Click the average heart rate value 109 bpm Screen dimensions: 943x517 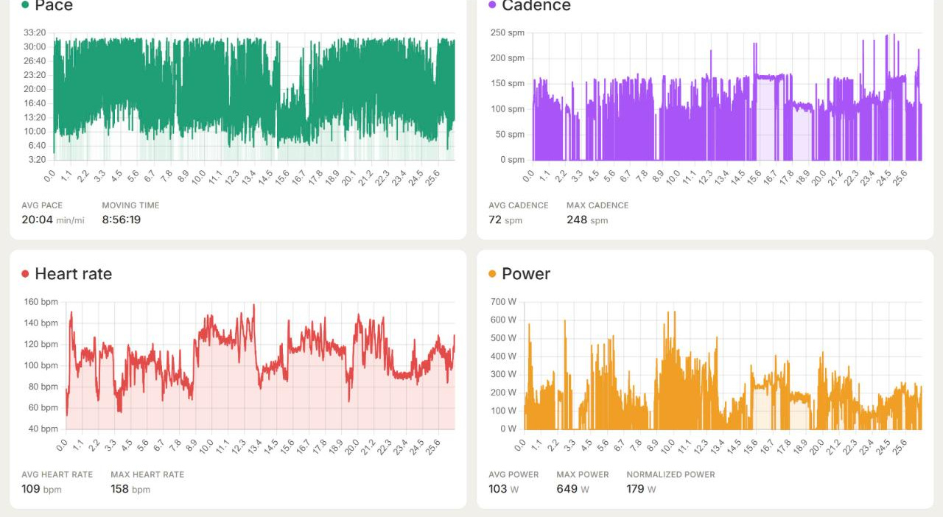click(x=41, y=489)
